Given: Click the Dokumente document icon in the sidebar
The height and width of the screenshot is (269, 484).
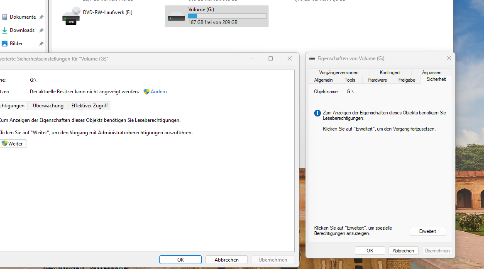Looking at the screenshot, I should point(5,17).
